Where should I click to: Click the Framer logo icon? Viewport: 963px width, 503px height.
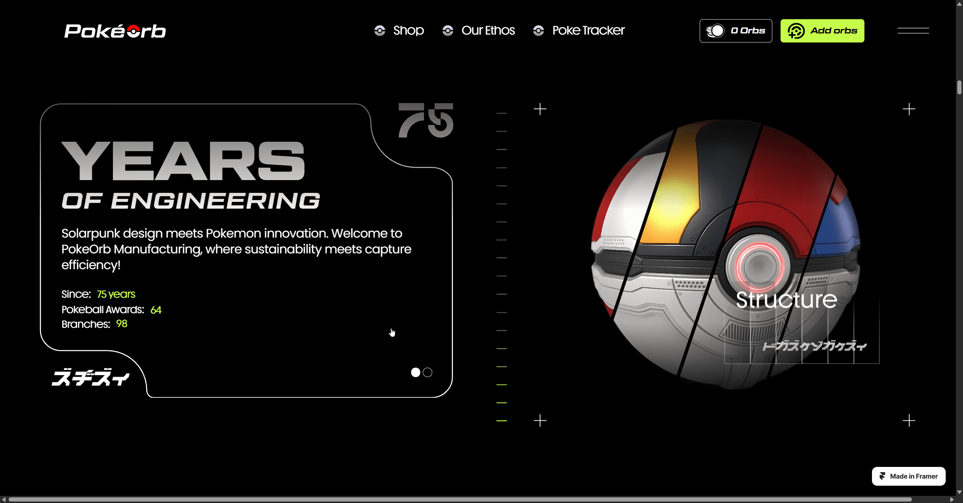click(882, 476)
